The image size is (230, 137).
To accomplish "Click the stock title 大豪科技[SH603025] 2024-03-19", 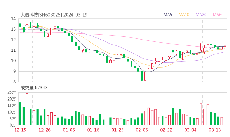I will 54,15.
